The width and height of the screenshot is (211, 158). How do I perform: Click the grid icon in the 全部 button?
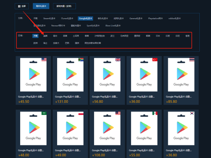(x=19, y=6)
